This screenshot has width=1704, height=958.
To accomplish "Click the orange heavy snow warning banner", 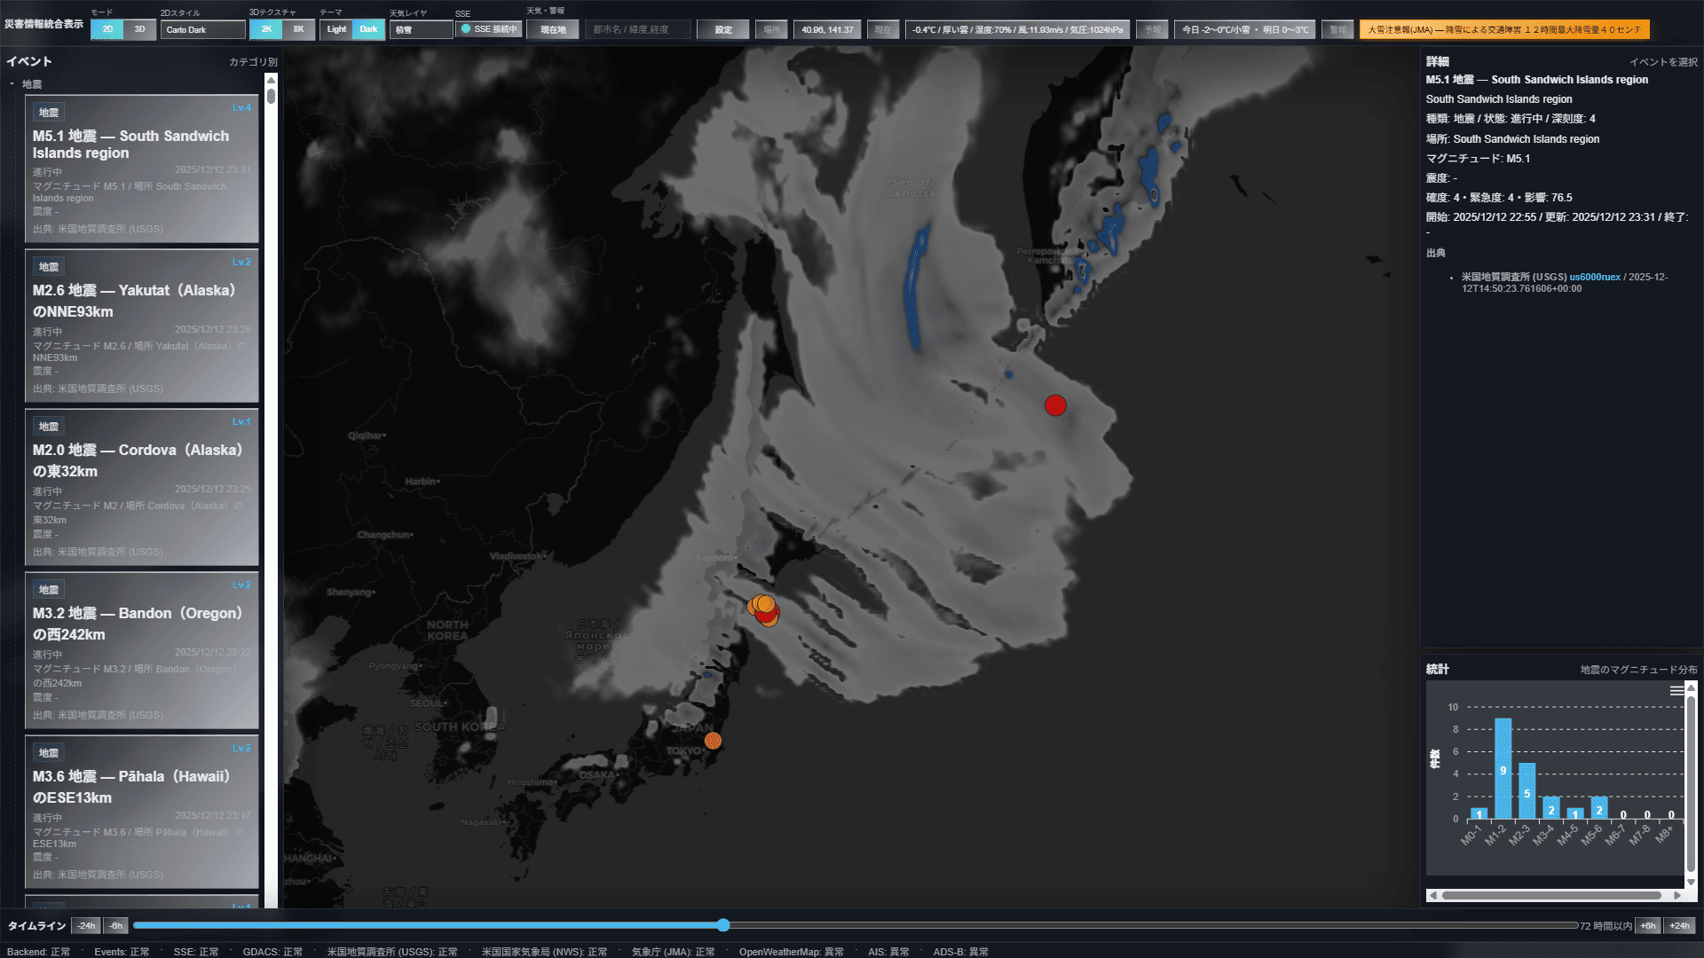I will [1504, 29].
